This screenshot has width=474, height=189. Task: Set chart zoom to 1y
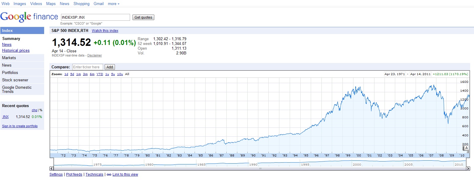(x=107, y=74)
